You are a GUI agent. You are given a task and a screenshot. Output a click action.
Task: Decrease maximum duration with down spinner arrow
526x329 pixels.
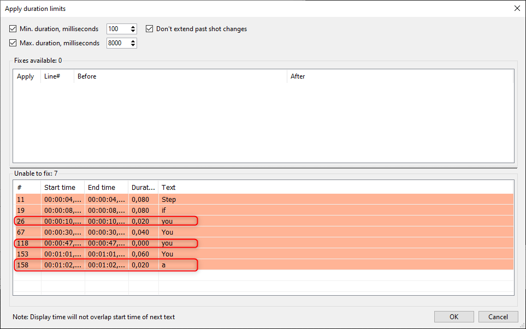coord(133,45)
